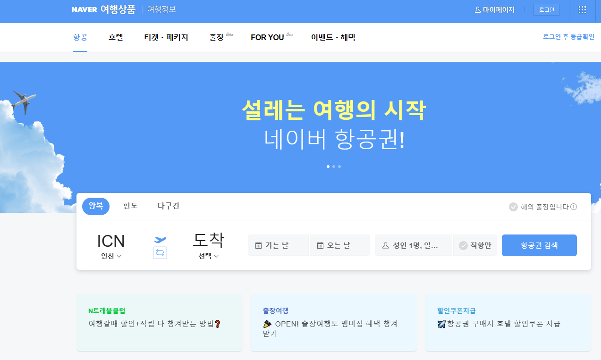Click the blue airplane icon between ICN and 도착

point(160,239)
